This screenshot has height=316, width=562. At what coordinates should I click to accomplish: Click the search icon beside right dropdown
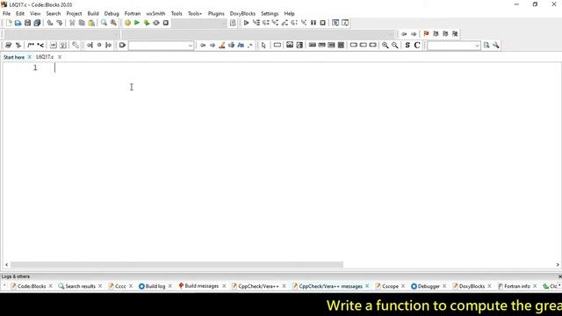click(486, 45)
